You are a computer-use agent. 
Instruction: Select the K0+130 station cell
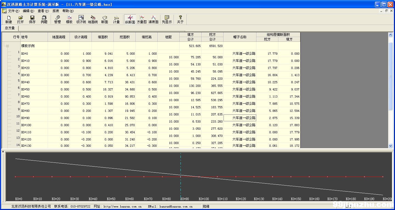(34, 146)
